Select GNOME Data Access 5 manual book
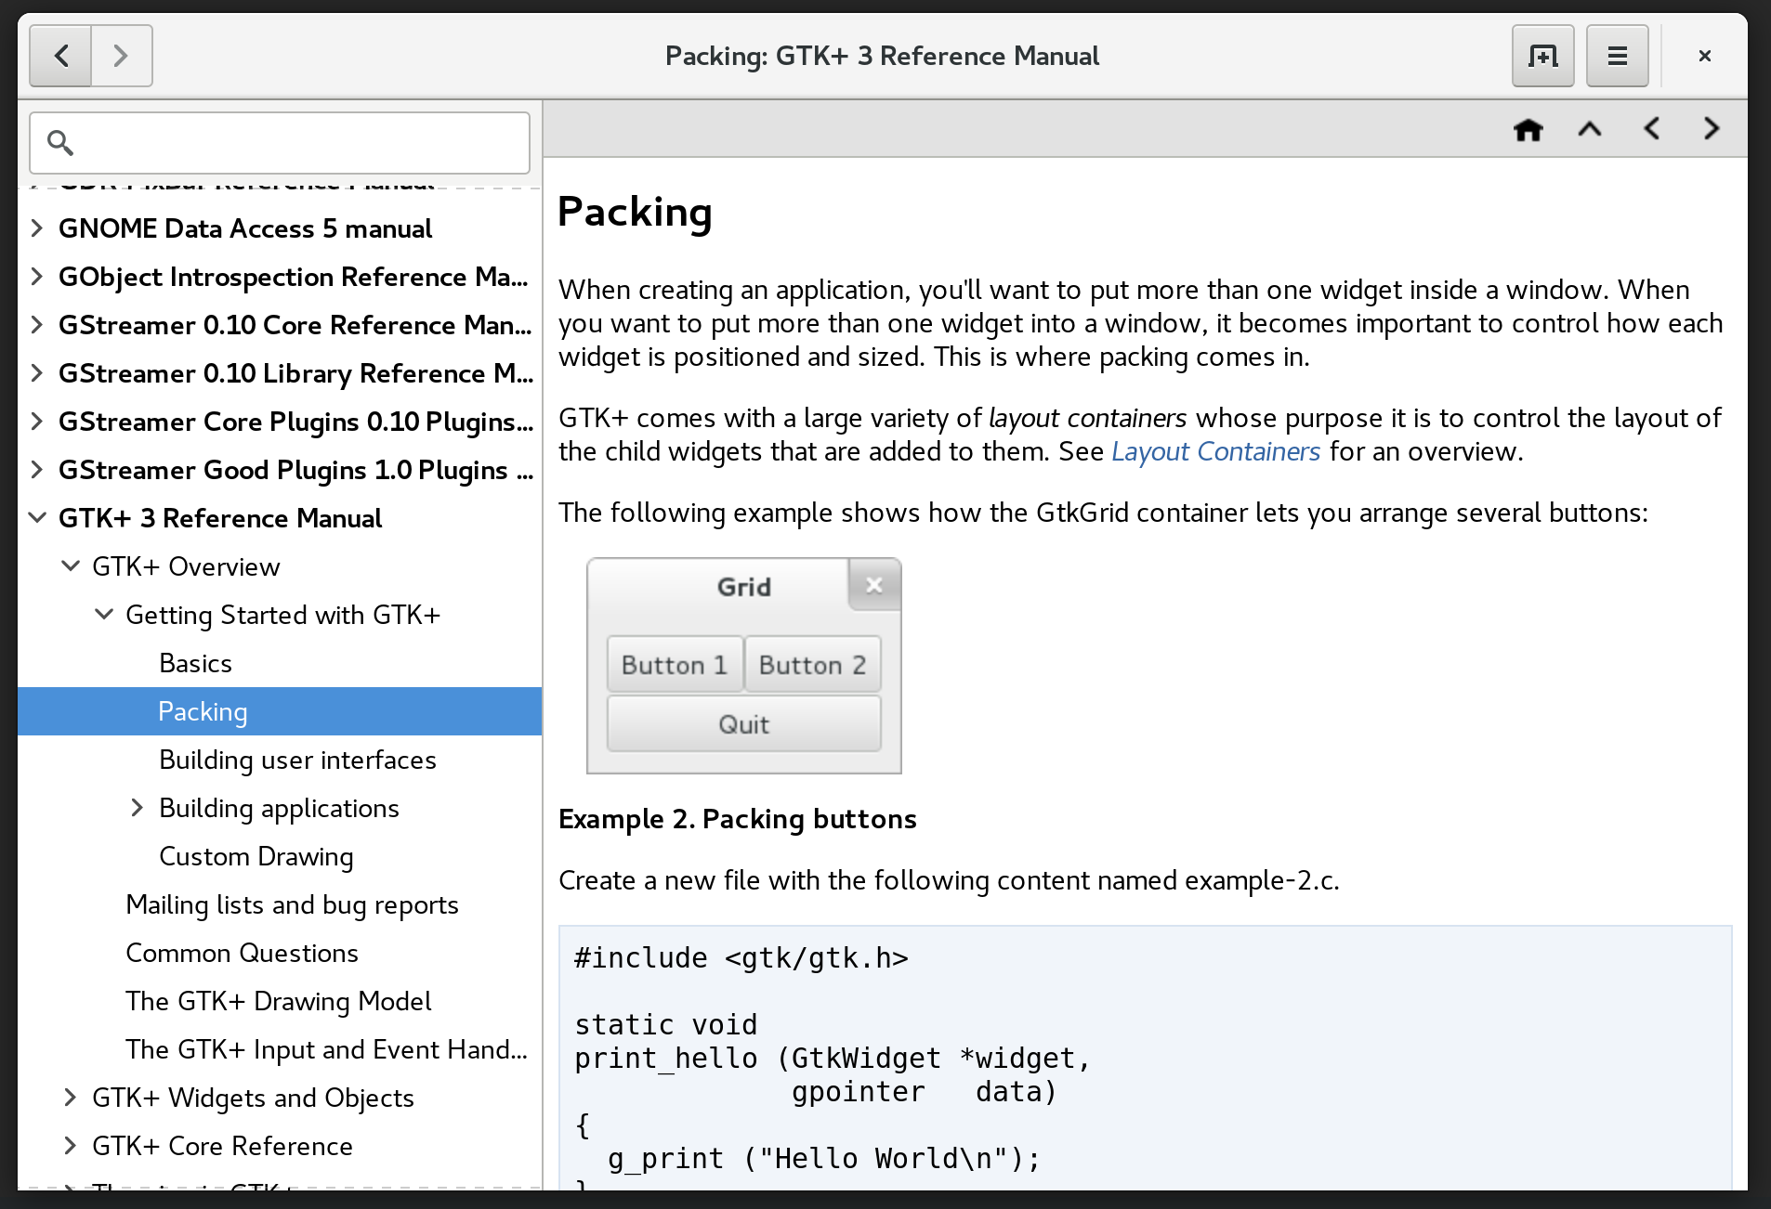The width and height of the screenshot is (1771, 1209). (245, 228)
